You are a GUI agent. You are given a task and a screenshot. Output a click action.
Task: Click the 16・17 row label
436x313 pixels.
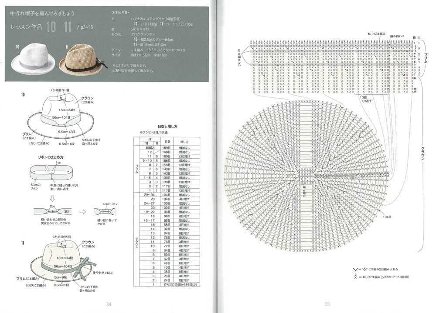(149, 220)
